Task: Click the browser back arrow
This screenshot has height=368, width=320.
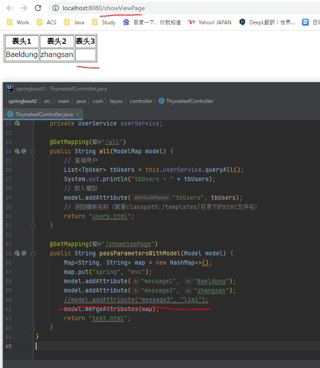Action: tap(10, 8)
